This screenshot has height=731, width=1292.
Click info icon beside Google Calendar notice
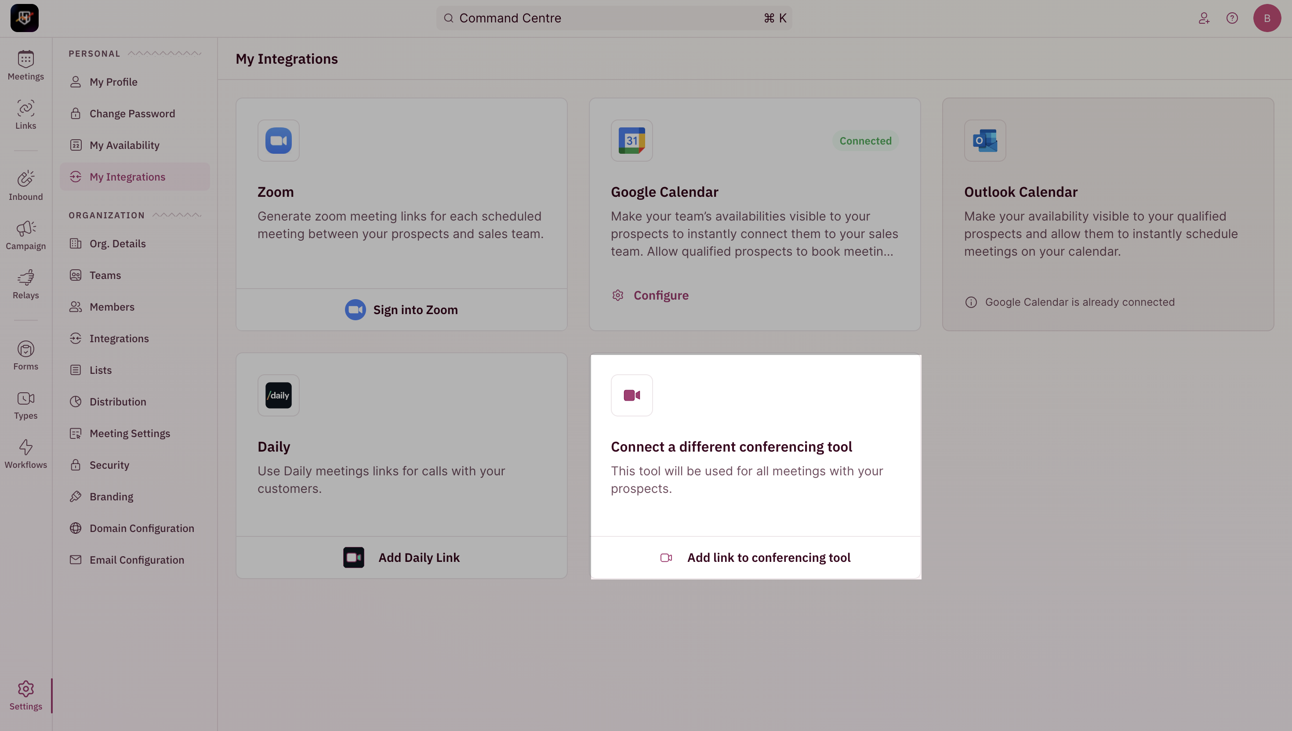971,302
